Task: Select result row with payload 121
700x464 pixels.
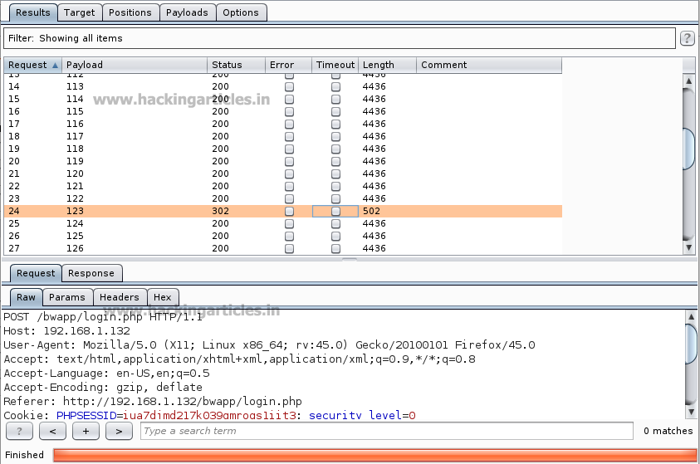Action: (x=282, y=186)
